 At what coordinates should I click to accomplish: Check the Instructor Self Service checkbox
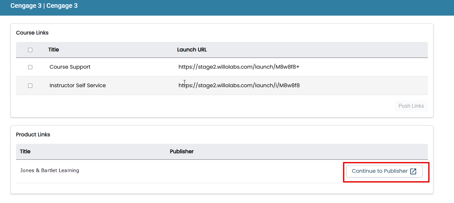click(30, 86)
